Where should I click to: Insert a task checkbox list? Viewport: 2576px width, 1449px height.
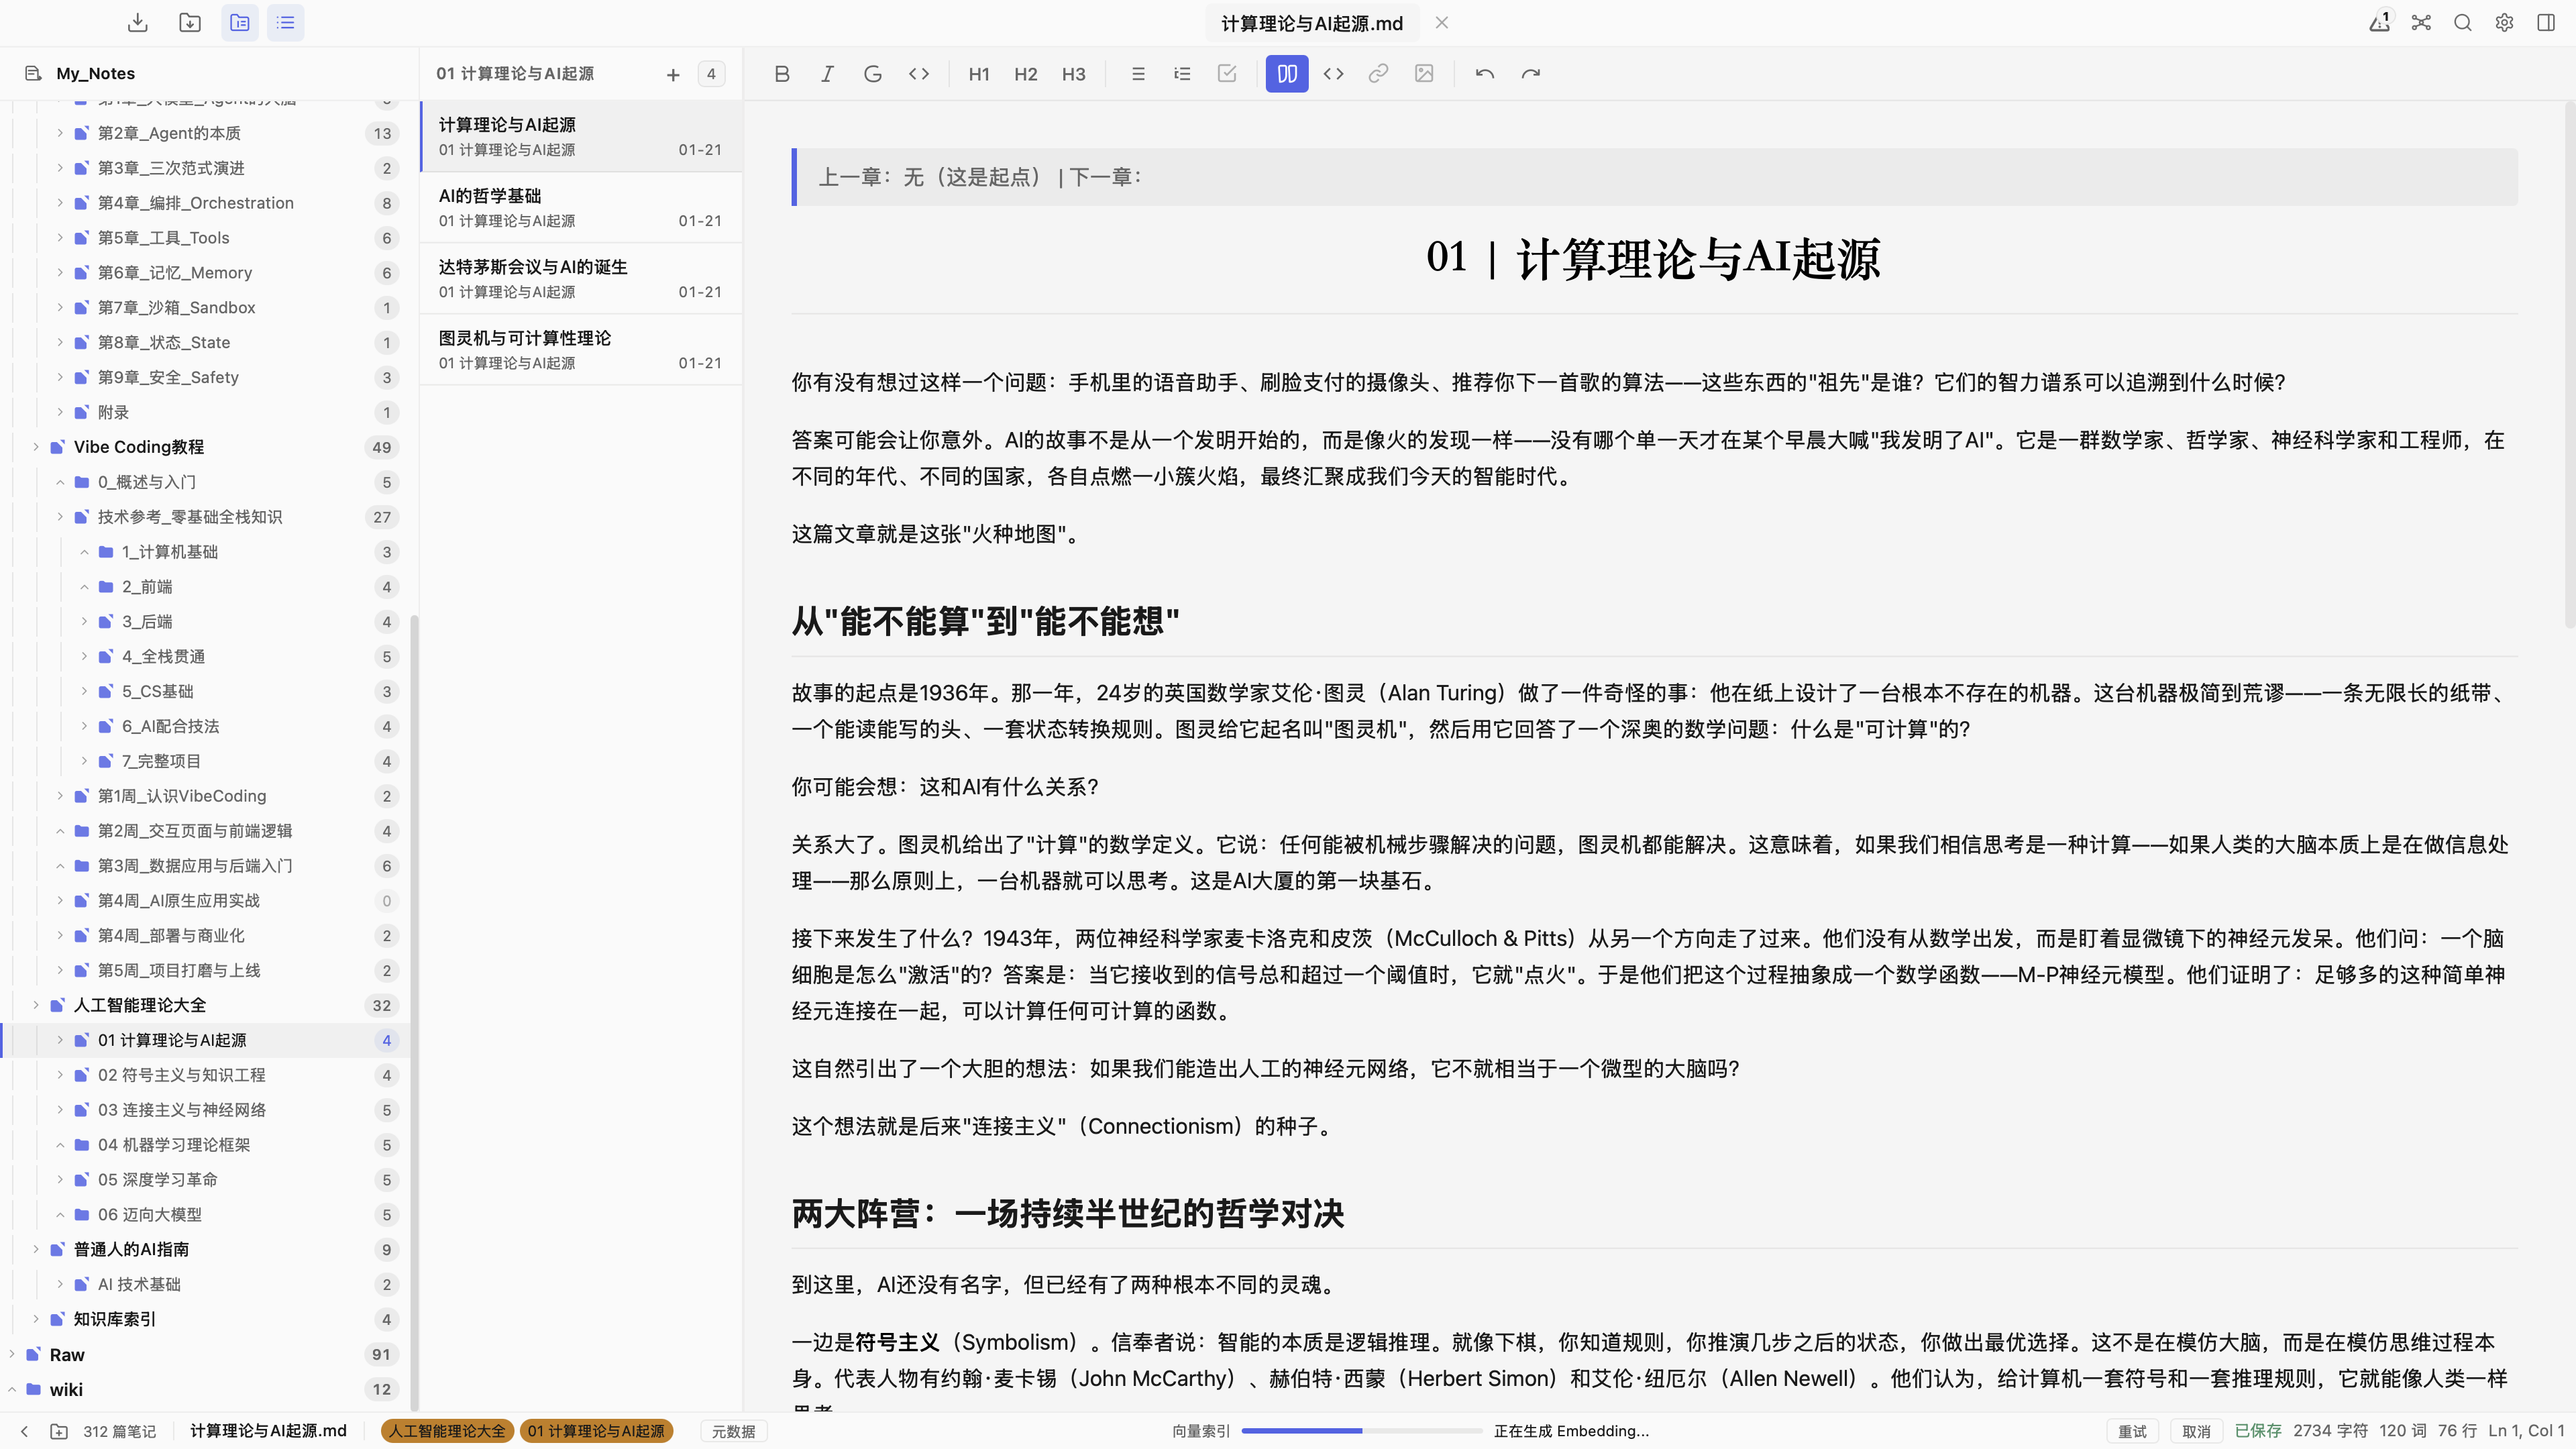(x=1227, y=74)
